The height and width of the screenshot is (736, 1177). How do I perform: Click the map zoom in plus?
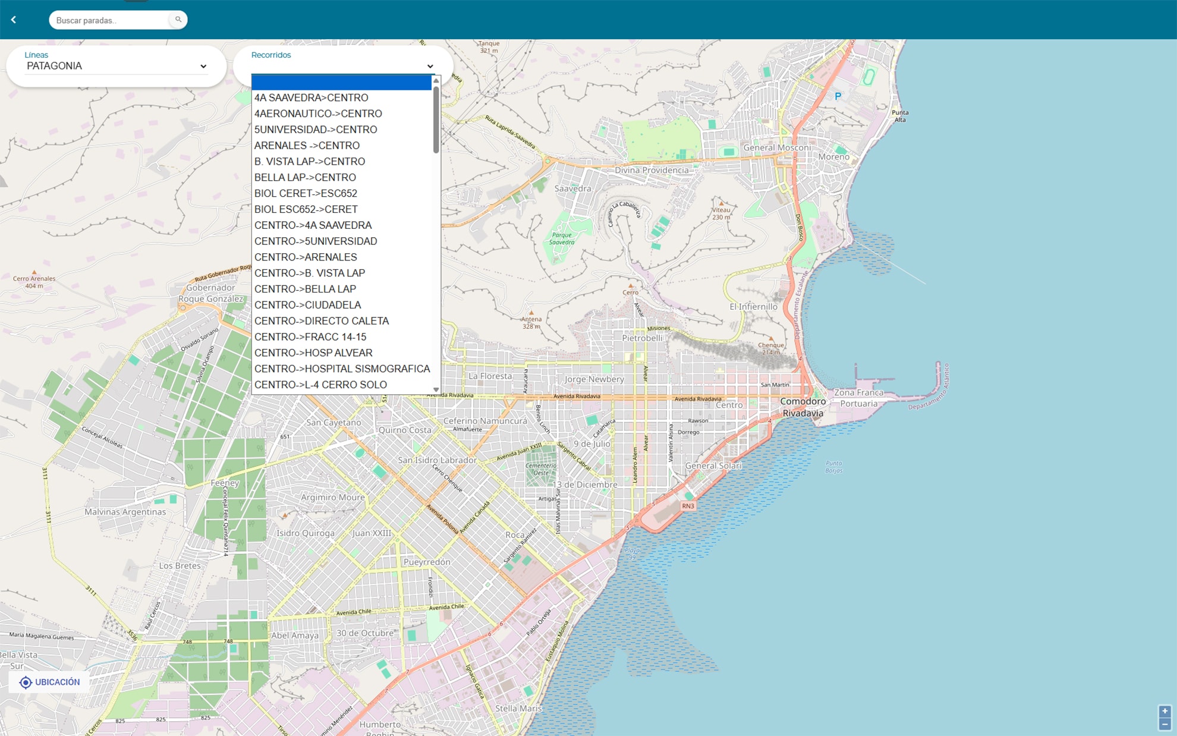[x=1165, y=711]
